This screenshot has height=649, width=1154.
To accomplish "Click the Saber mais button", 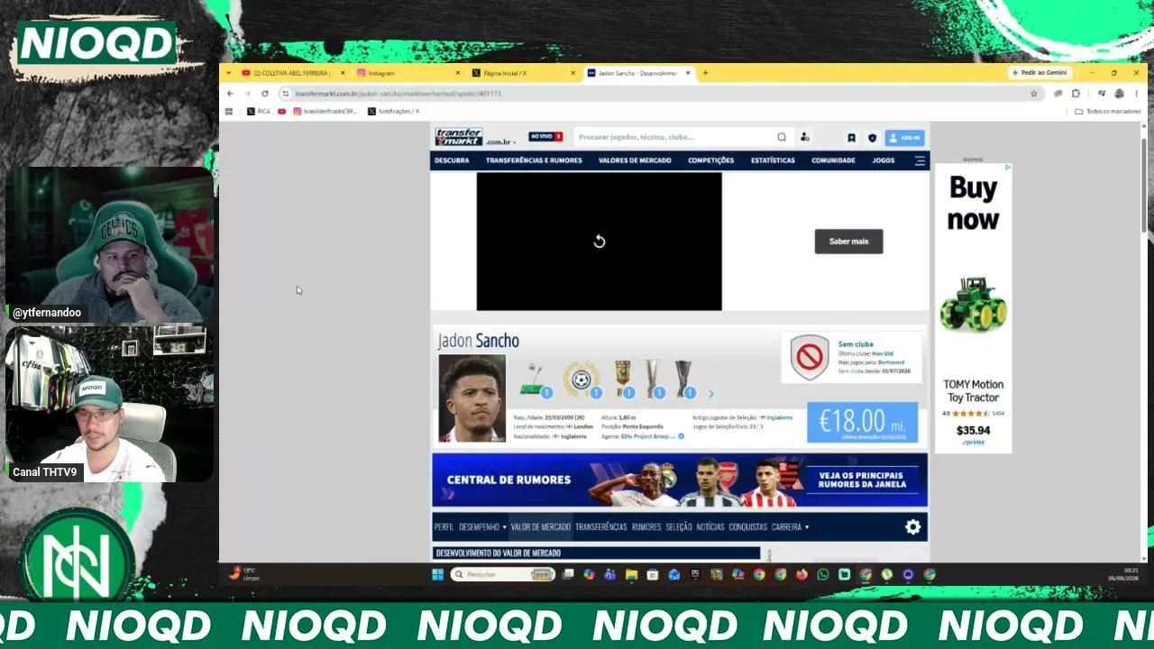I will (x=848, y=242).
